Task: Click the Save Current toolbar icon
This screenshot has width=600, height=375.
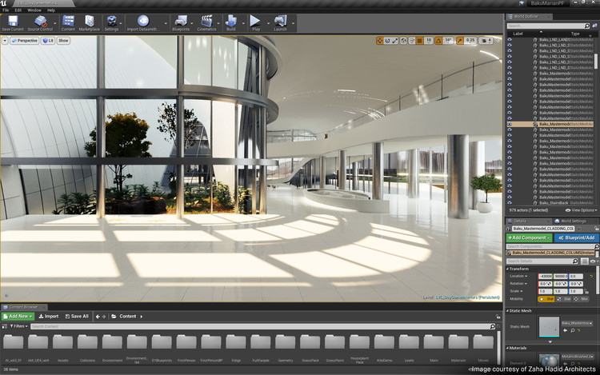Action: pyautogui.click(x=12, y=20)
